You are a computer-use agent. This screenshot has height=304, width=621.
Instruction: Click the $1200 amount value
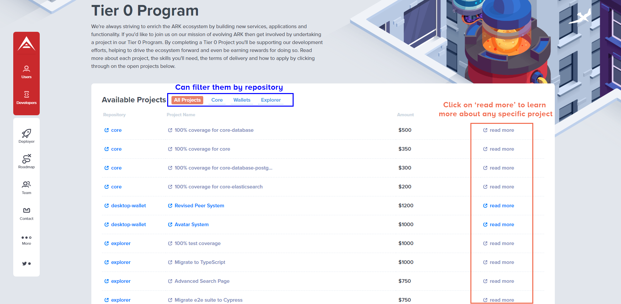406,206
